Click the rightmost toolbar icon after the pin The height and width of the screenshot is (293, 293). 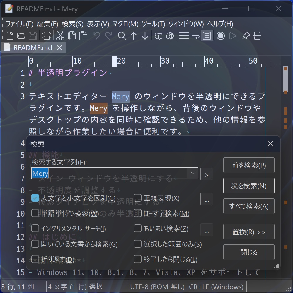[257, 35]
